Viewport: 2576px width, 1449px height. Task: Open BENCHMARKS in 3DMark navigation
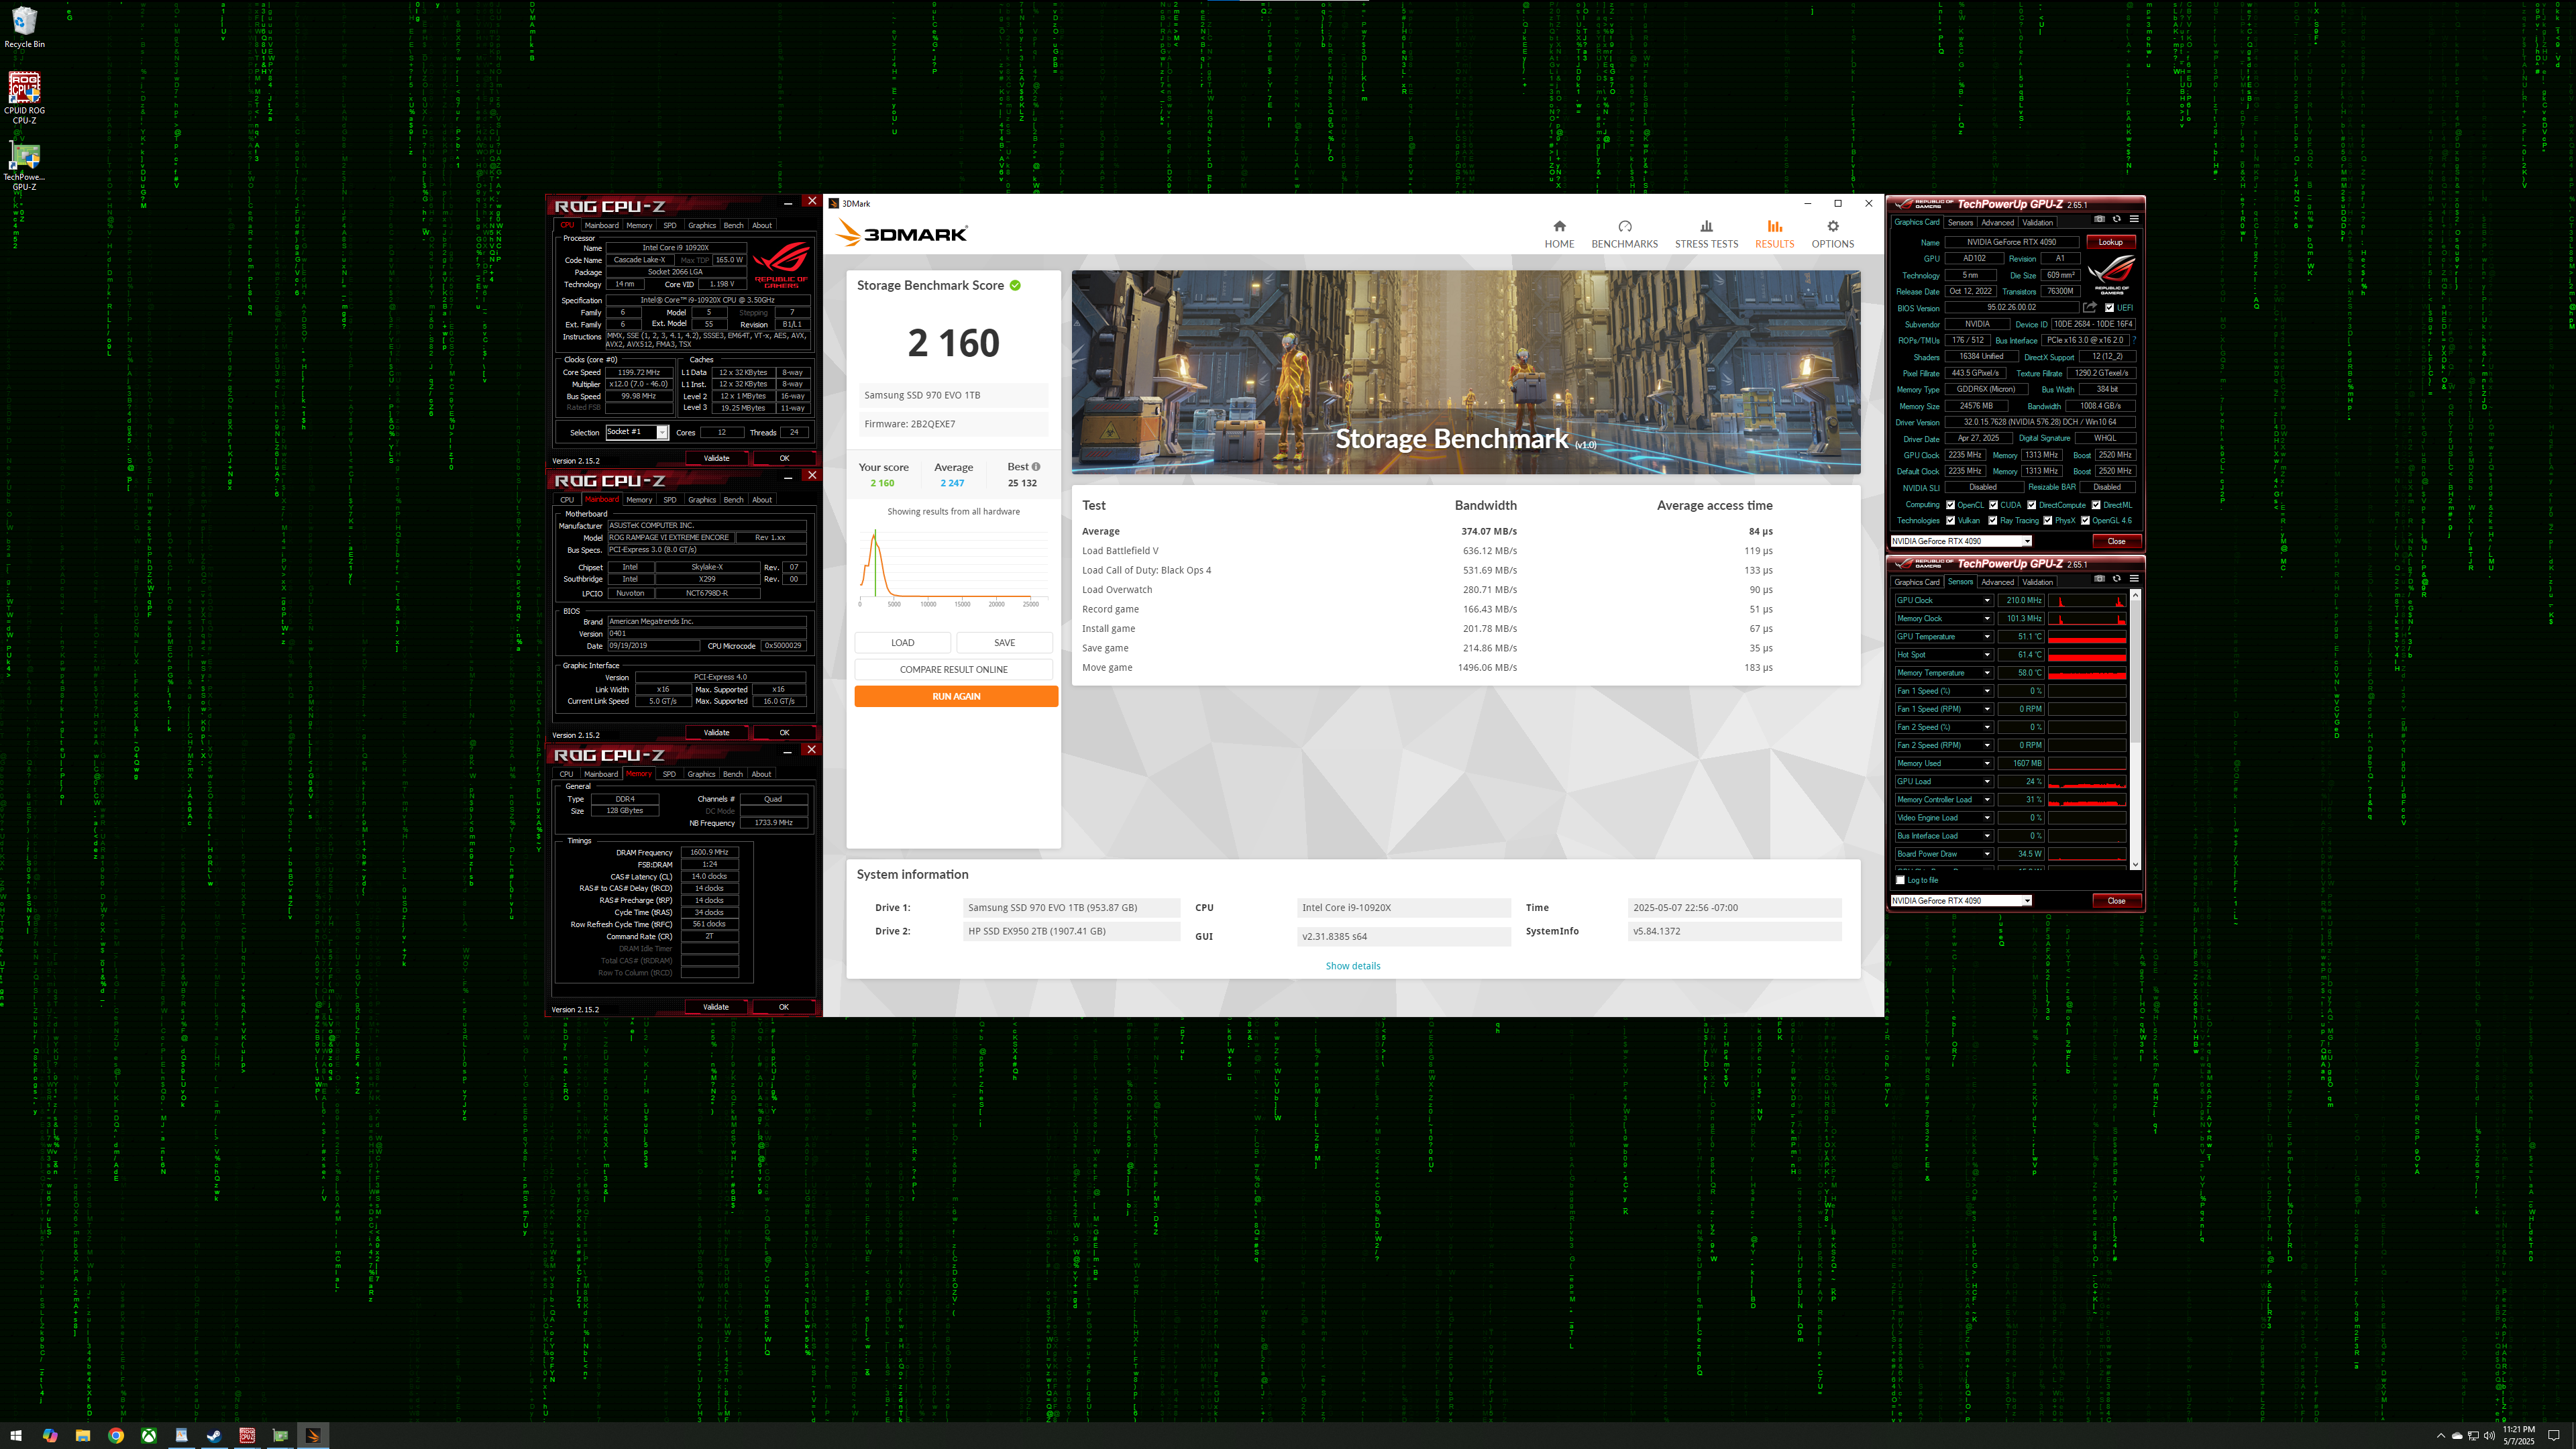pyautogui.click(x=1624, y=234)
